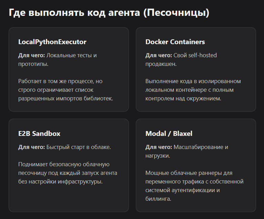Click the 'Для чего' label in LocalPythonExecutor card
Screen dimensions: 264x219
point(31,55)
